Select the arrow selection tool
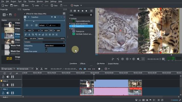This screenshot has height=102, width=182. [x=37, y=69]
